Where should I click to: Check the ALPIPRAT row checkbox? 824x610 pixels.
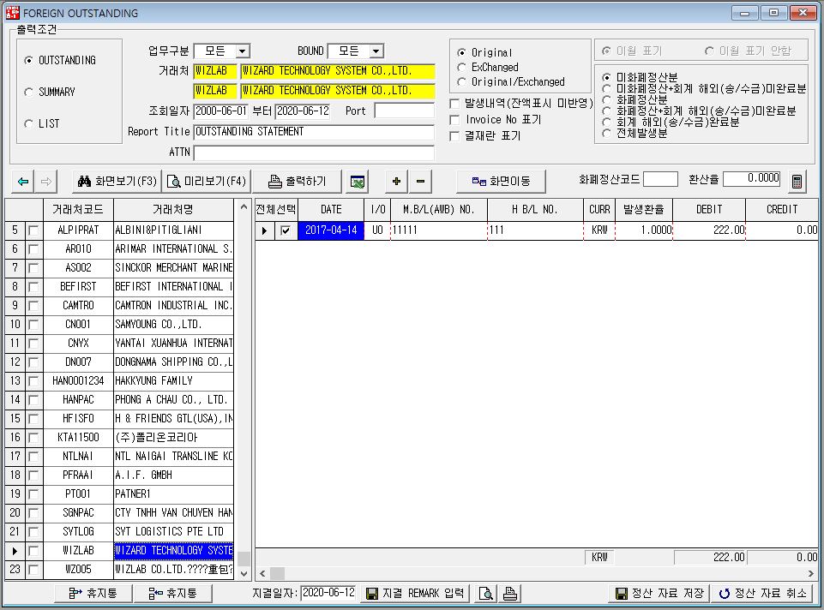(x=33, y=230)
